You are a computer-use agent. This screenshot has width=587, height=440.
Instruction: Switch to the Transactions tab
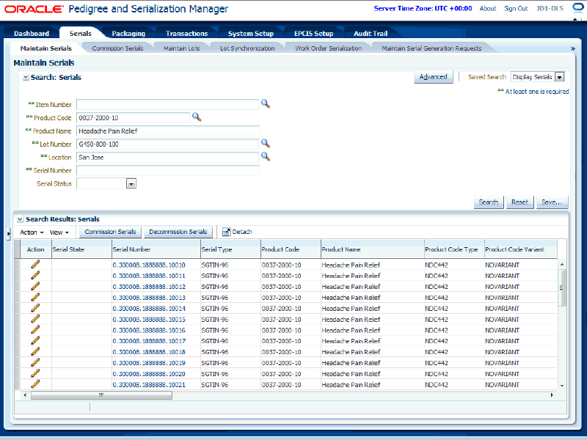click(186, 33)
